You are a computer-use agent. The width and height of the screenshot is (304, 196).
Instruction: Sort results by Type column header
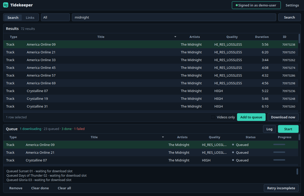pyautogui.click(x=14, y=37)
